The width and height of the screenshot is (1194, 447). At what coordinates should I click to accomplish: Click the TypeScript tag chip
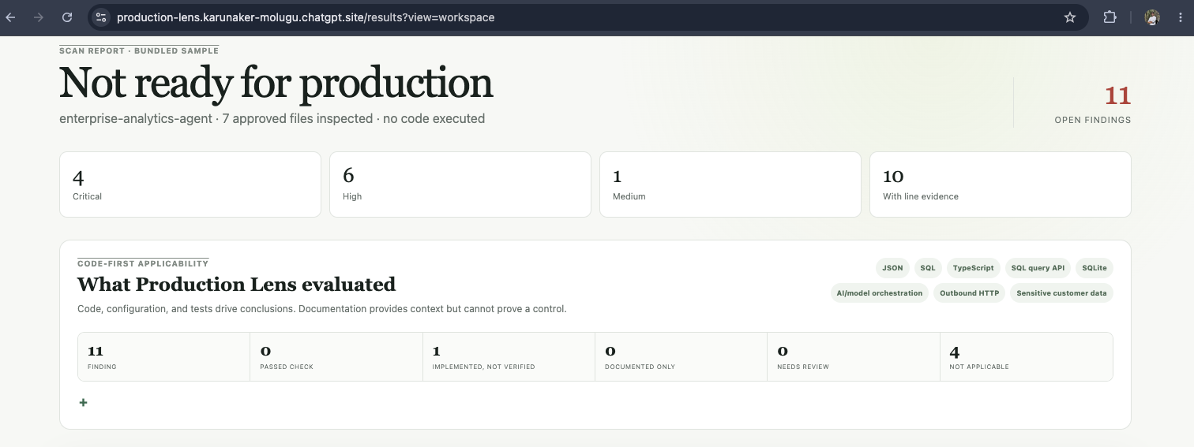(973, 268)
